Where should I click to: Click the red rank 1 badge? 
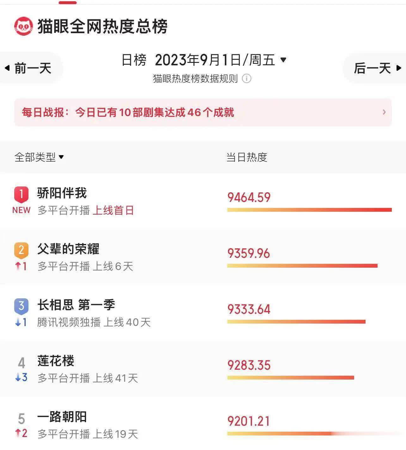pos(21,194)
